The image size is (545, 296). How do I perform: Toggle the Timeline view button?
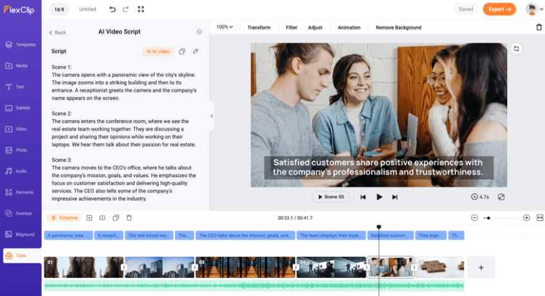point(65,218)
